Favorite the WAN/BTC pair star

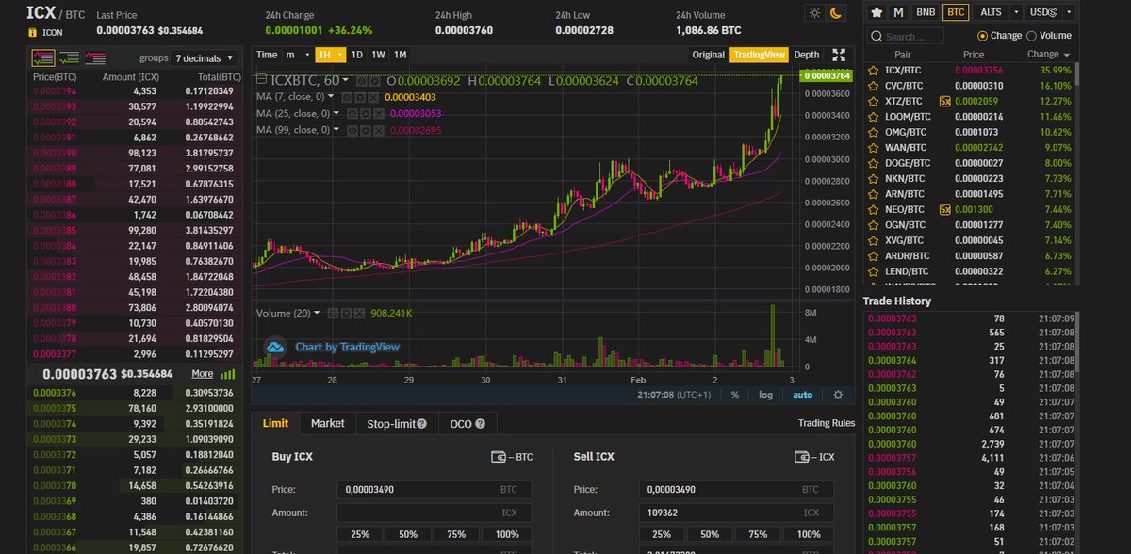pos(873,147)
